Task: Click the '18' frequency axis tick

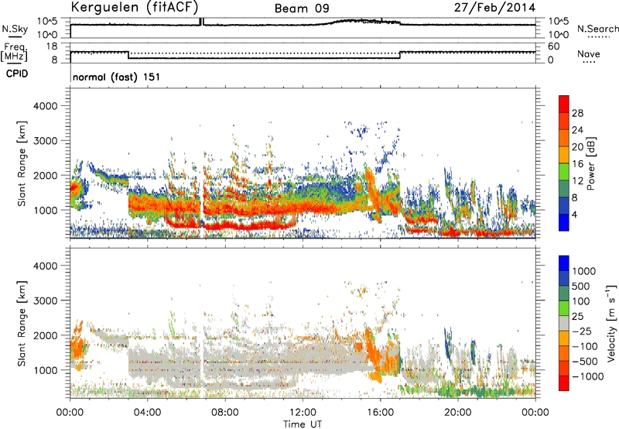Action: pyautogui.click(x=52, y=46)
